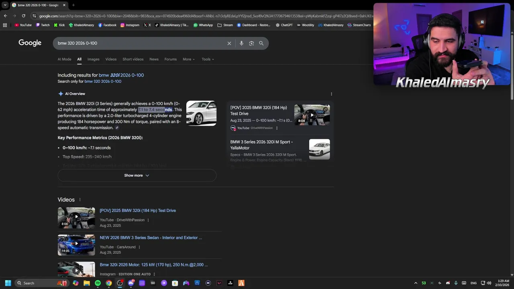Click the suggested query bmw 320i 2026 0-100
514x289 pixels.
click(x=121, y=75)
